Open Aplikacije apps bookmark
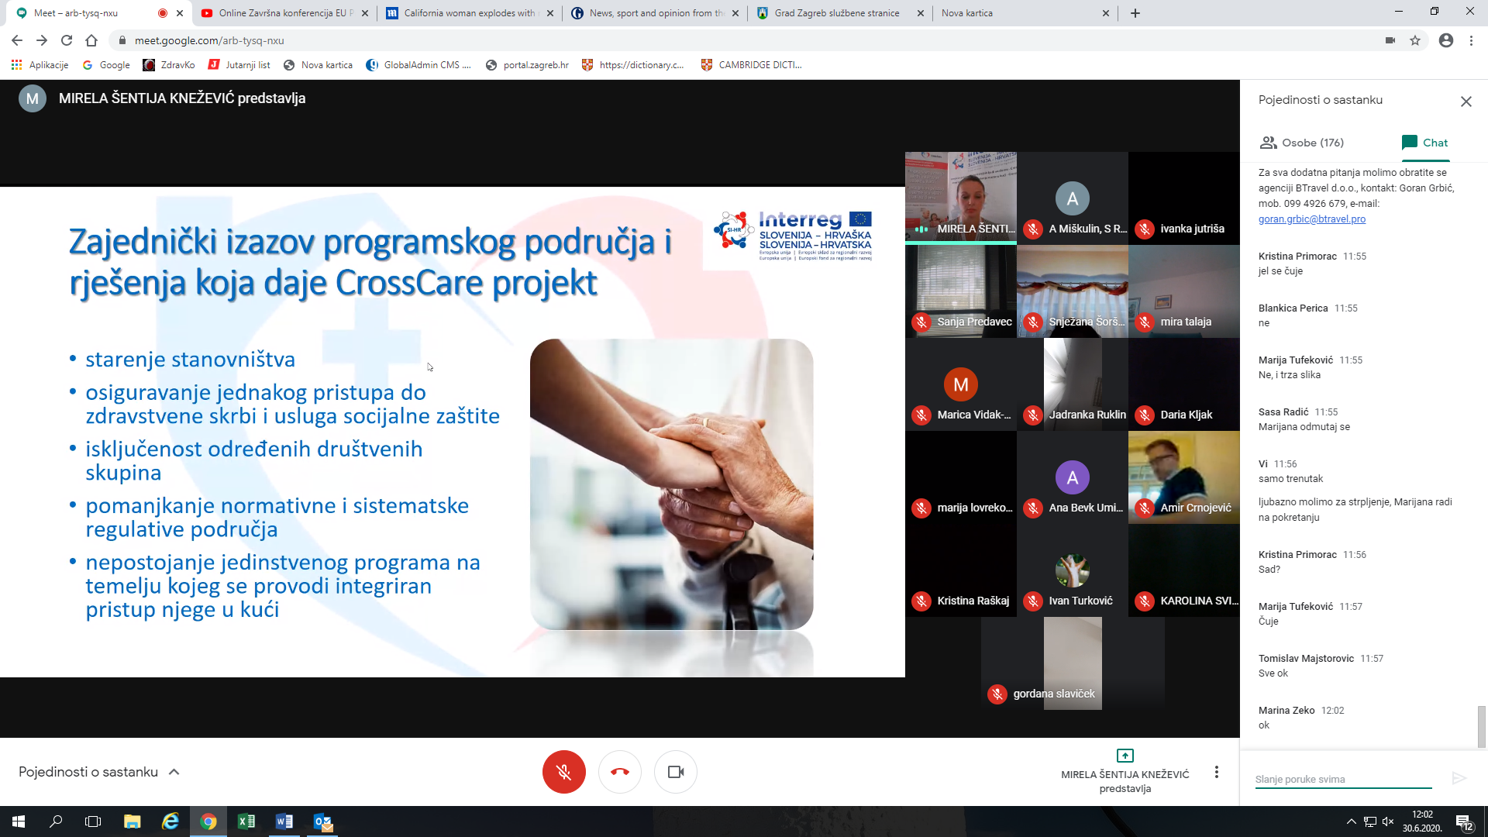 click(x=40, y=65)
